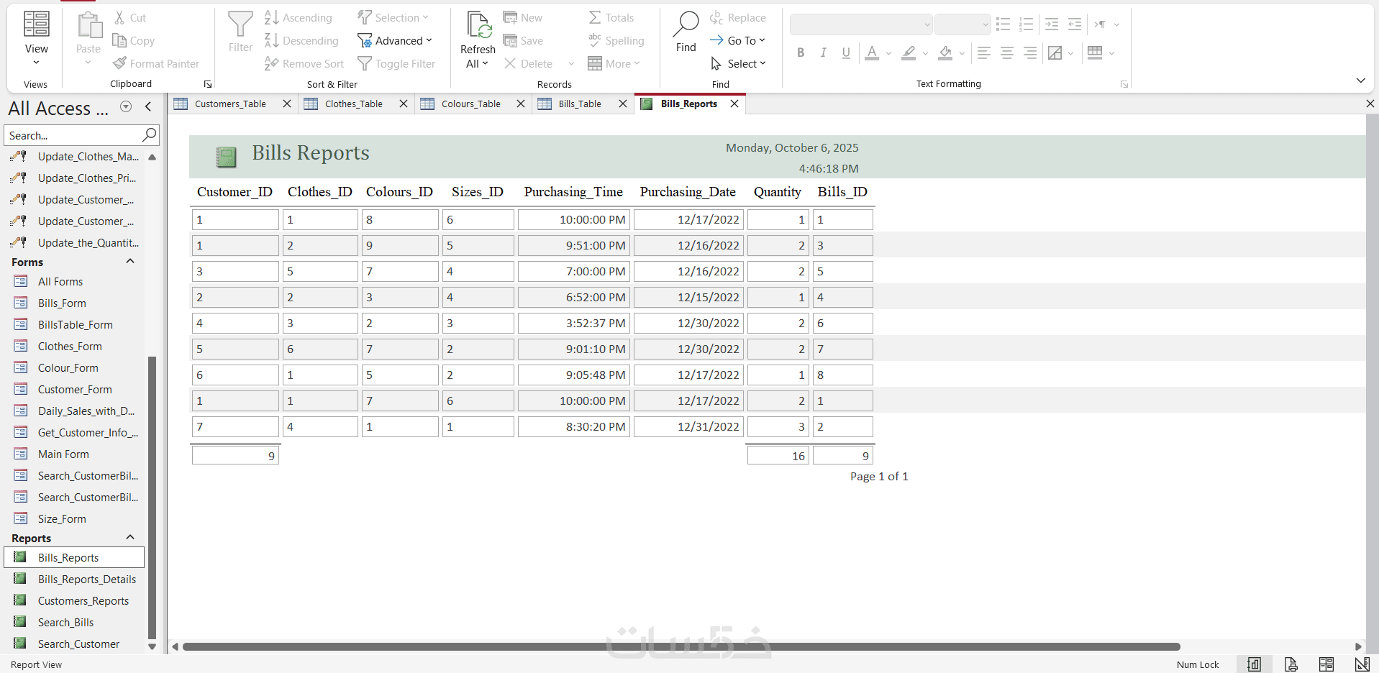Click the navigation pane scroll down arrow
1379x673 pixels.
tap(152, 646)
